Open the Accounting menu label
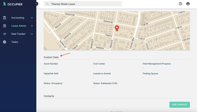Screen dimensions: 197x112 click(18, 18)
